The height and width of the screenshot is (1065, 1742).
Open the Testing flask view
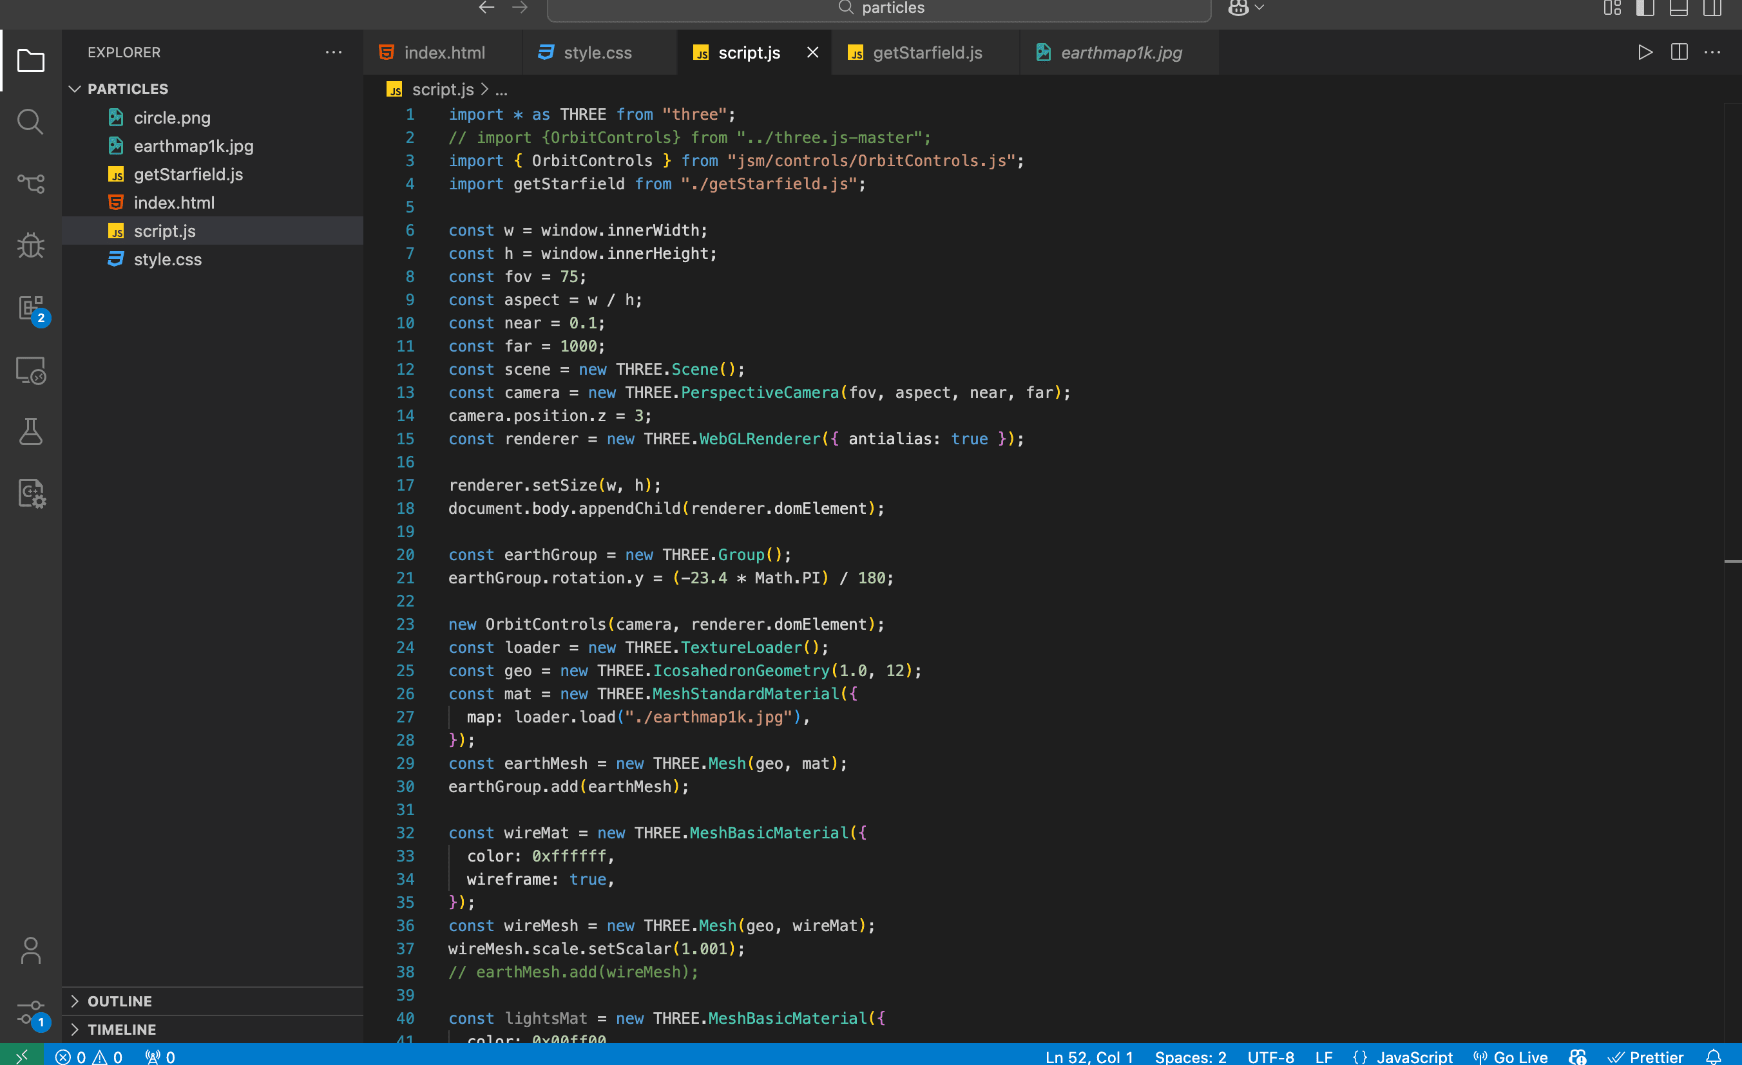pos(30,431)
